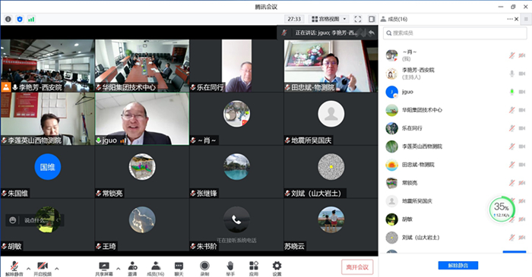Start recording with the 录制 icon
Viewport: 532px width, 277px height.
[x=204, y=269]
